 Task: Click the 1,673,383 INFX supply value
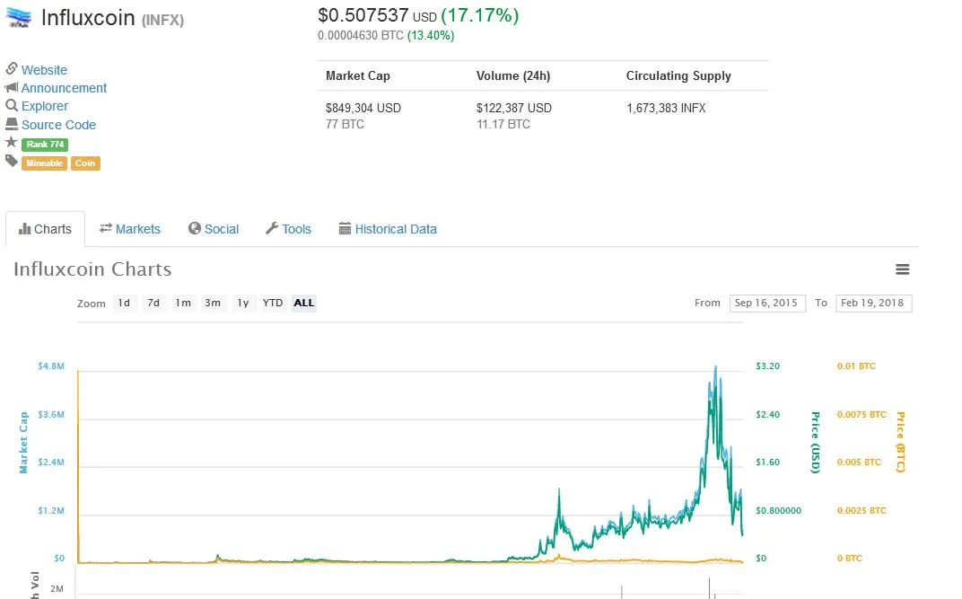click(x=666, y=108)
